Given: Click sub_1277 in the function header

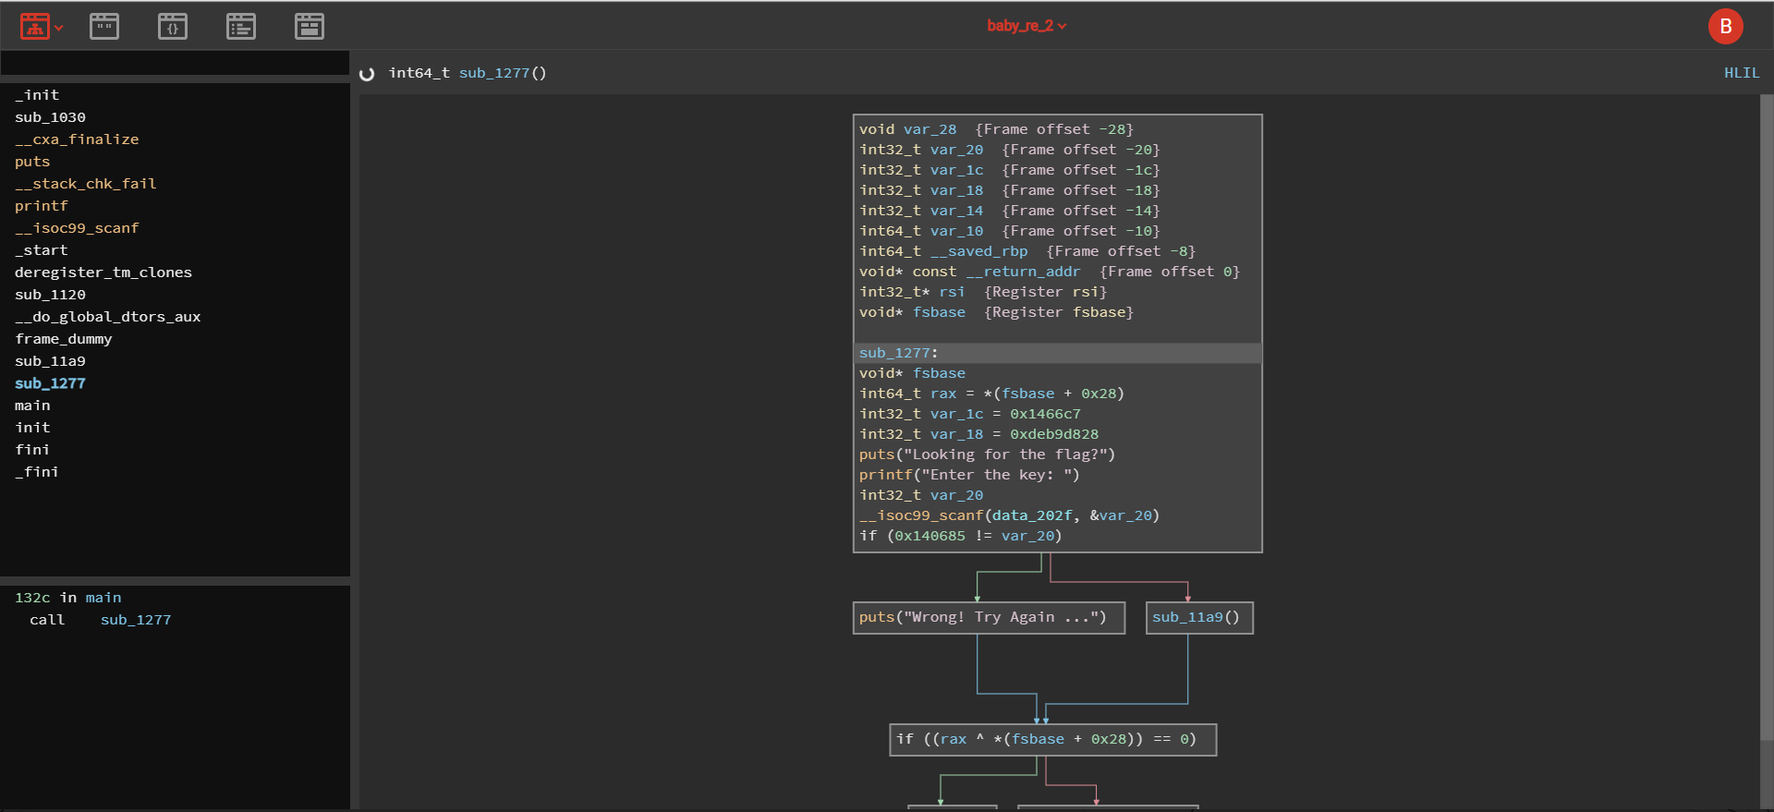Looking at the screenshot, I should click(494, 73).
